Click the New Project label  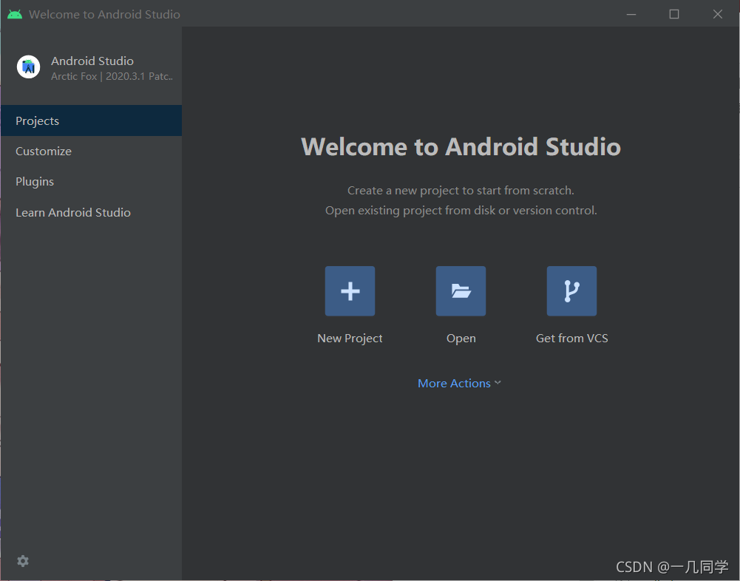pyautogui.click(x=350, y=339)
